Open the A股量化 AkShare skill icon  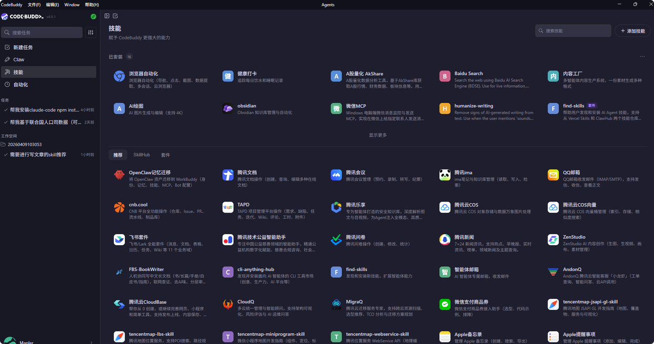coord(336,76)
